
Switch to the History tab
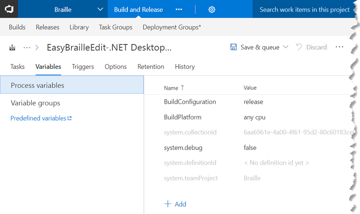pos(185,67)
